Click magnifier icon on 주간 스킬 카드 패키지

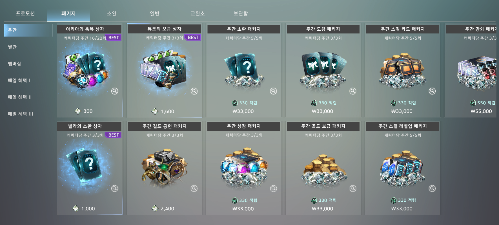(x=432, y=91)
